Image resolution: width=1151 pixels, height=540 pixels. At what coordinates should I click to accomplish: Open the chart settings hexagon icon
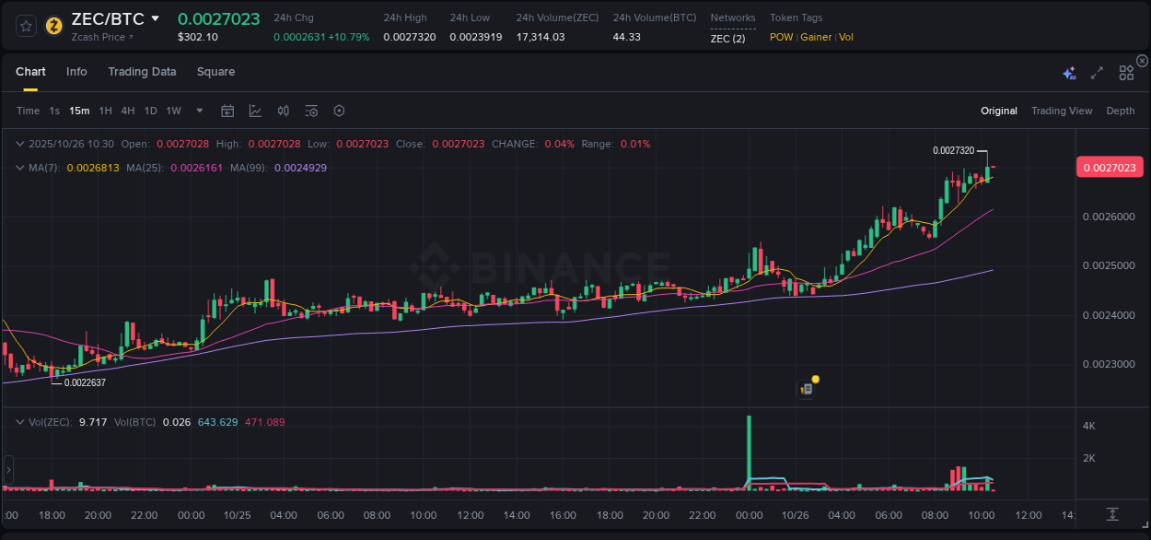tap(339, 111)
